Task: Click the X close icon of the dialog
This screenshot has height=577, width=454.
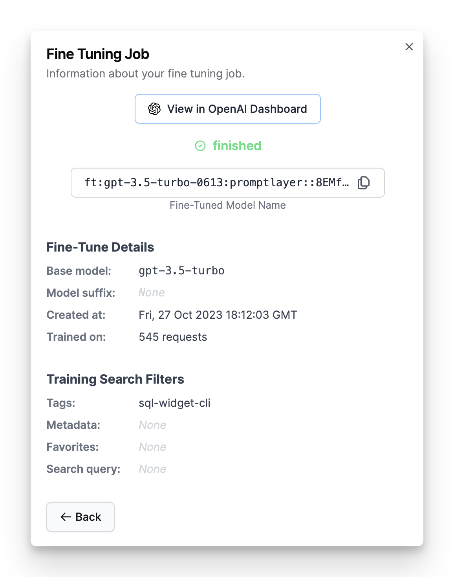Action: pyautogui.click(x=409, y=46)
